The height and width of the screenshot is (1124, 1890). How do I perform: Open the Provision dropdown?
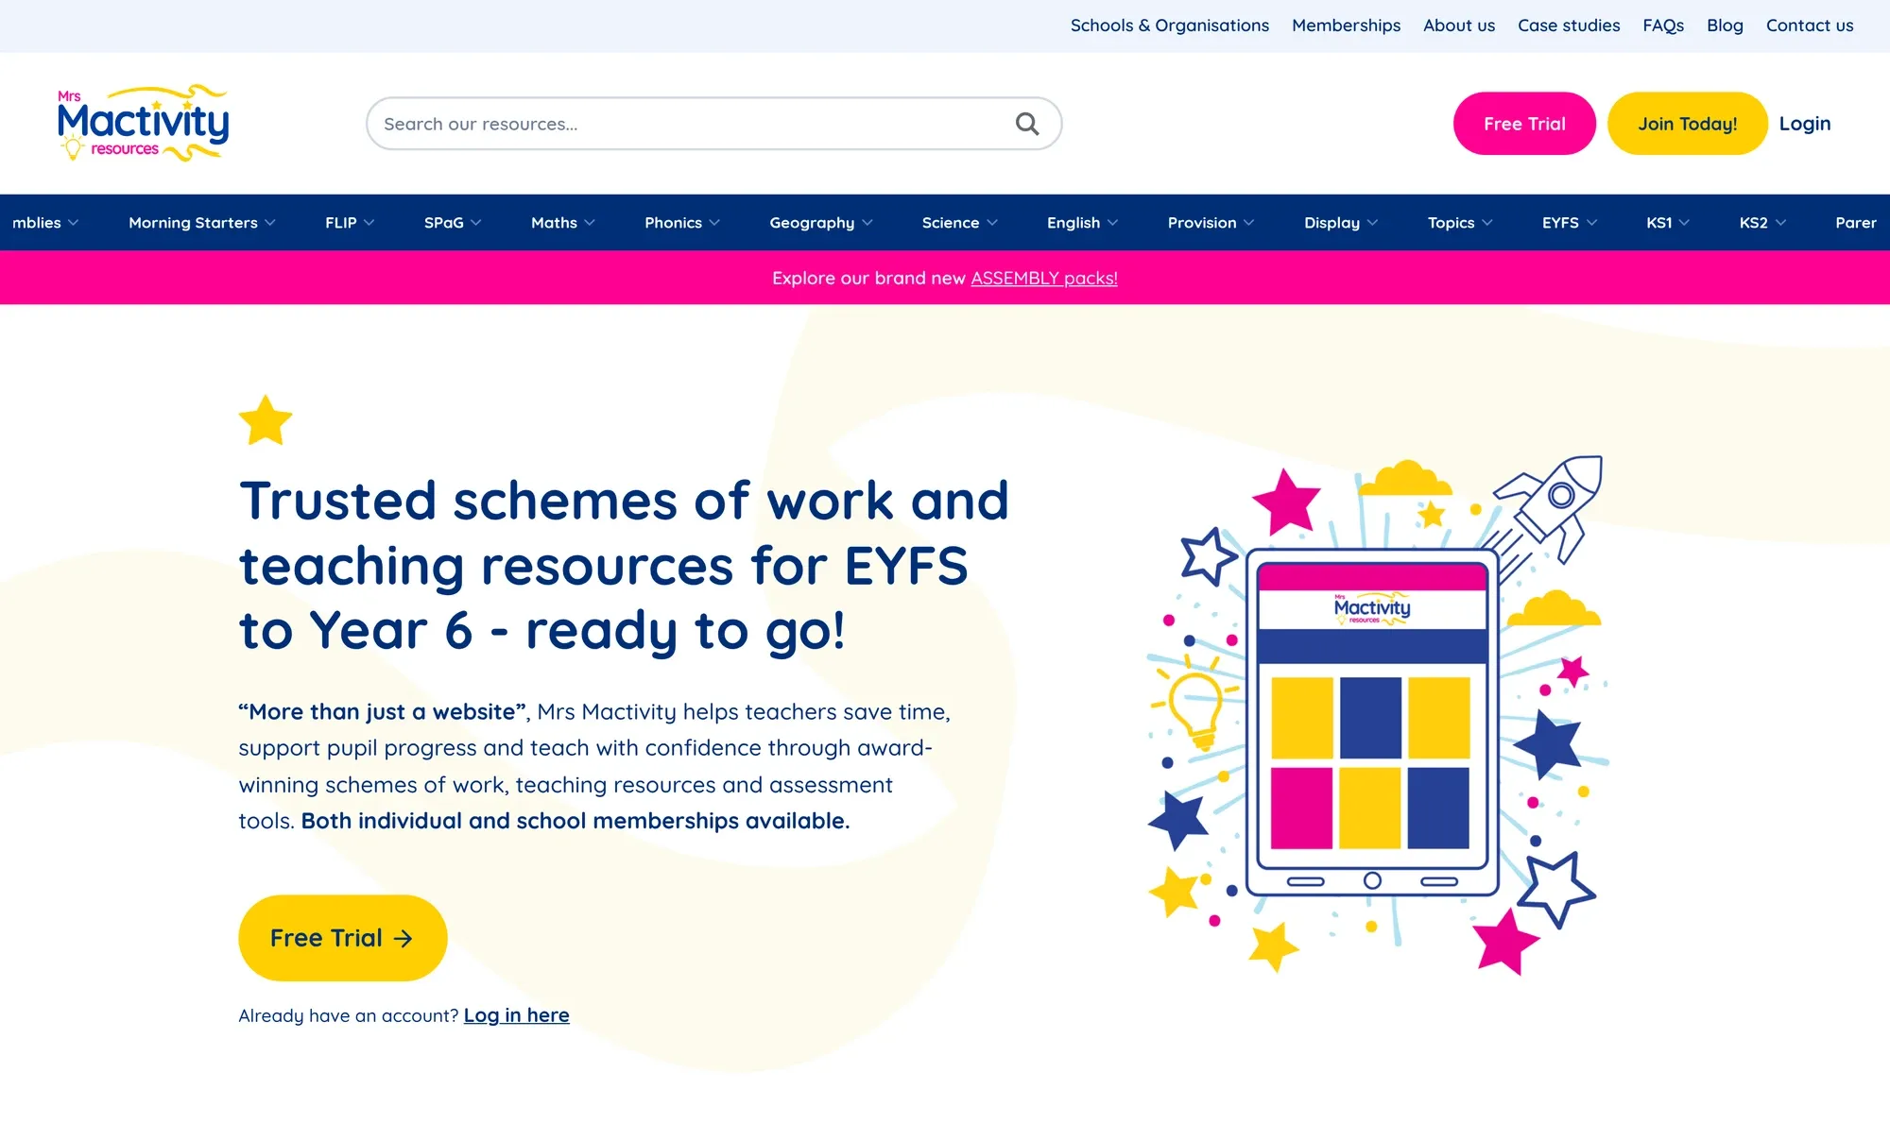(x=1211, y=223)
